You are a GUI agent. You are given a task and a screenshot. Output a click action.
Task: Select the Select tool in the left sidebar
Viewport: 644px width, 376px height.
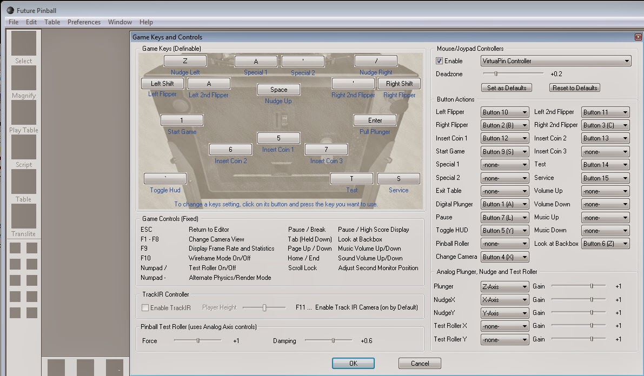pos(23,43)
